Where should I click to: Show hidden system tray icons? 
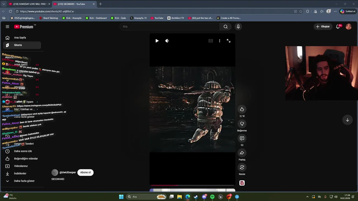coord(307,197)
